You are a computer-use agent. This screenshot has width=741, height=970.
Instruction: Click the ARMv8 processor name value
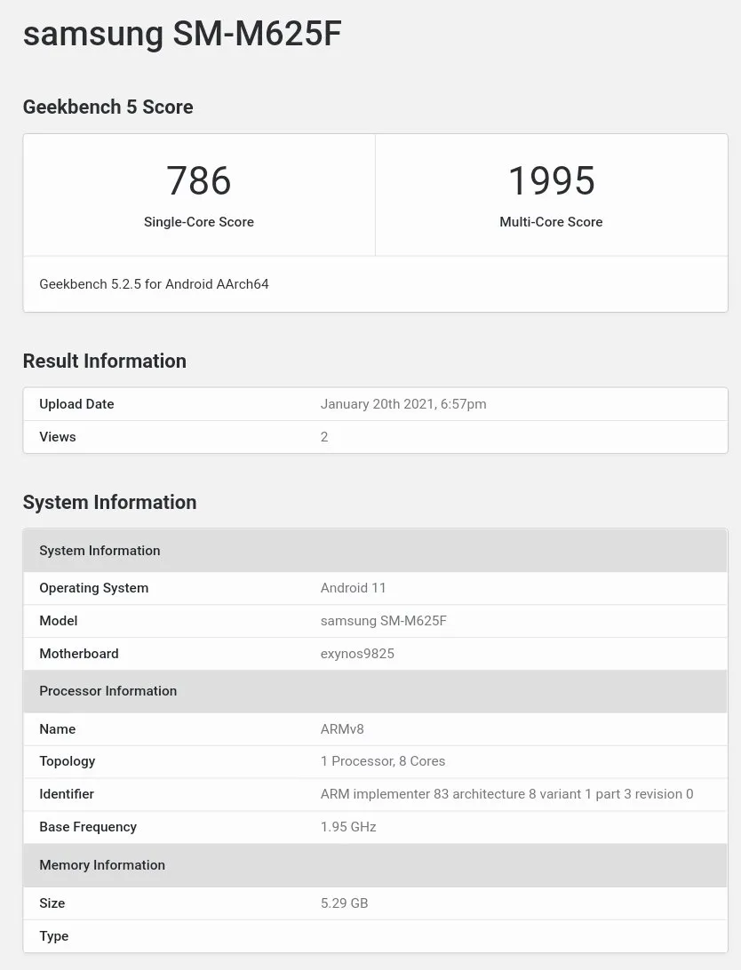(x=342, y=729)
